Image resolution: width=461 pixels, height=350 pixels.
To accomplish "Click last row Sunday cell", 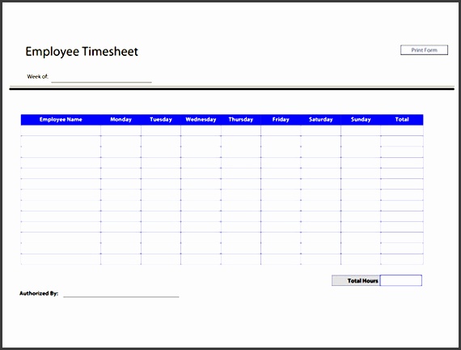I will (x=361, y=259).
